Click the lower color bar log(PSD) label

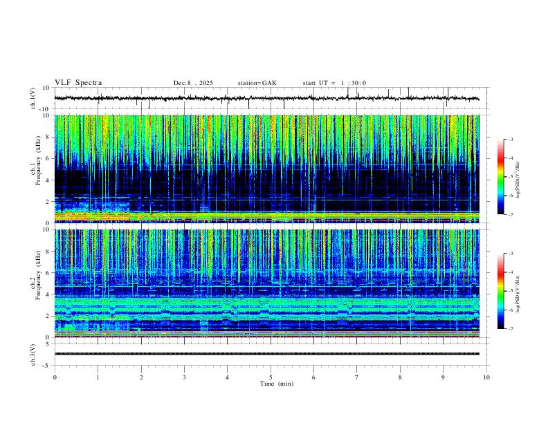pos(518,294)
